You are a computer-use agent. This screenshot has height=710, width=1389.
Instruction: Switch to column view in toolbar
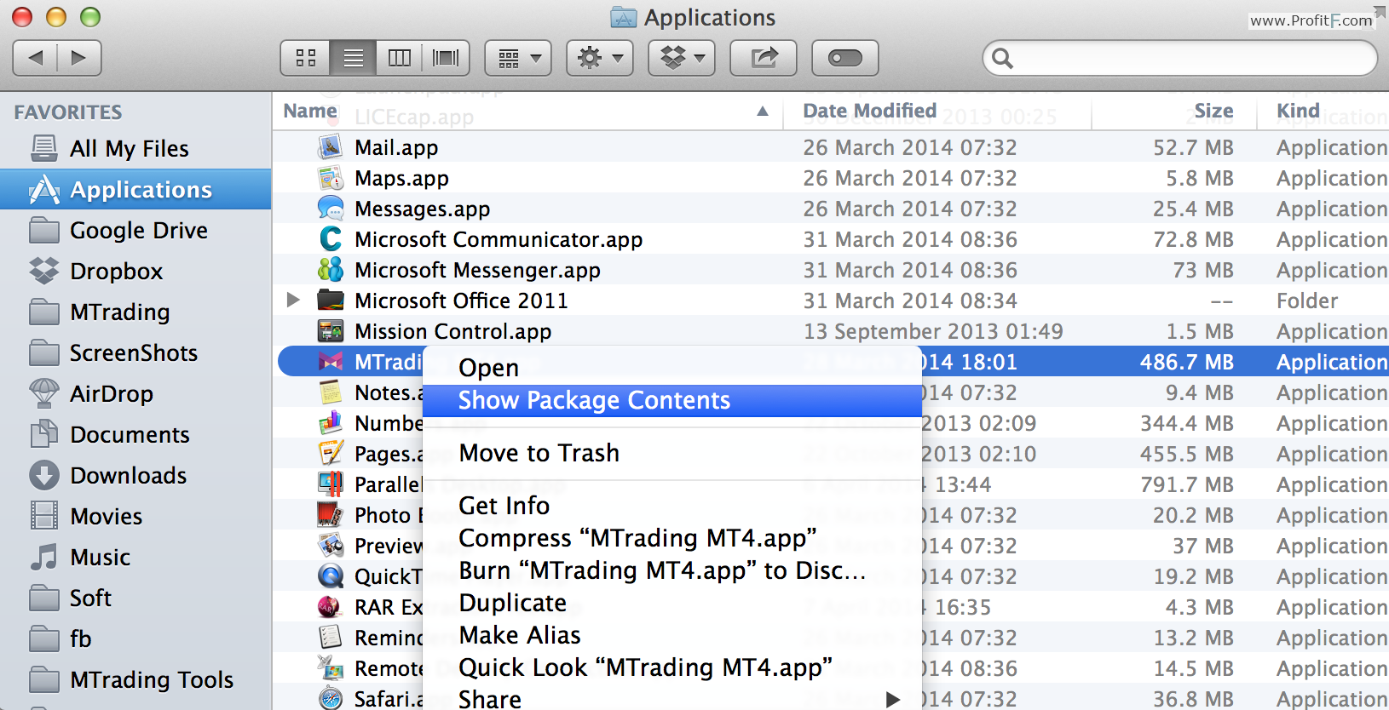(399, 58)
